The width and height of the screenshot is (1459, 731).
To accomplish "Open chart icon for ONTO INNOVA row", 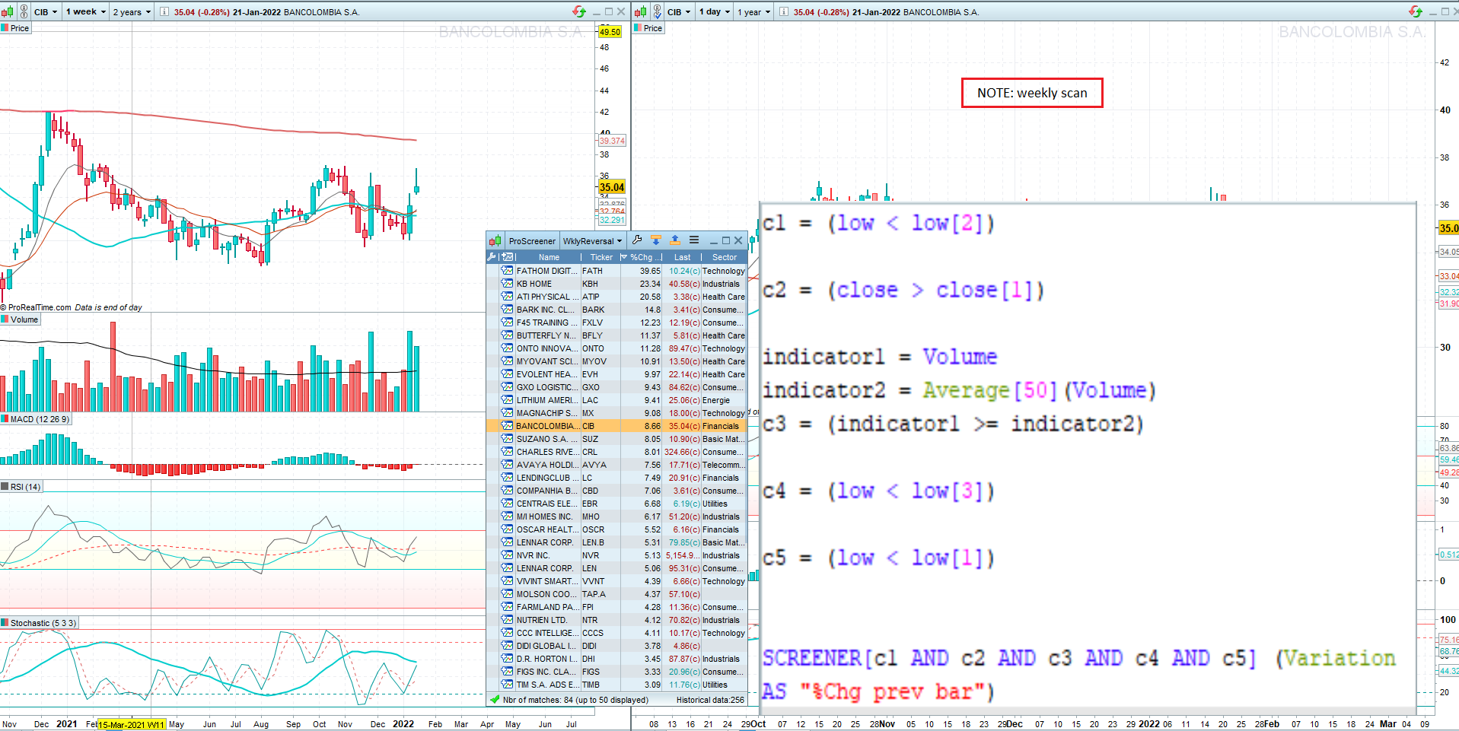I will 507,348.
